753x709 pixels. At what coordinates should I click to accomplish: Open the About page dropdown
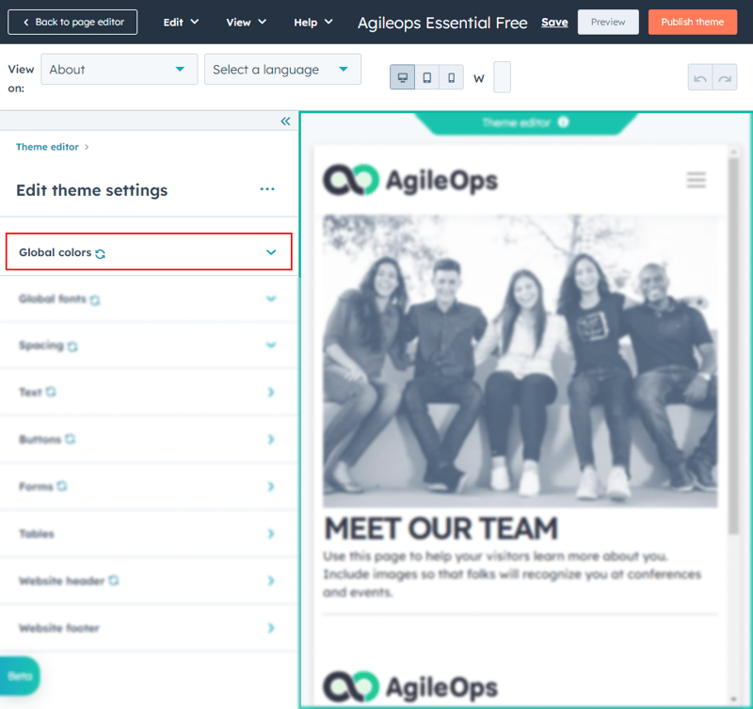pos(119,70)
